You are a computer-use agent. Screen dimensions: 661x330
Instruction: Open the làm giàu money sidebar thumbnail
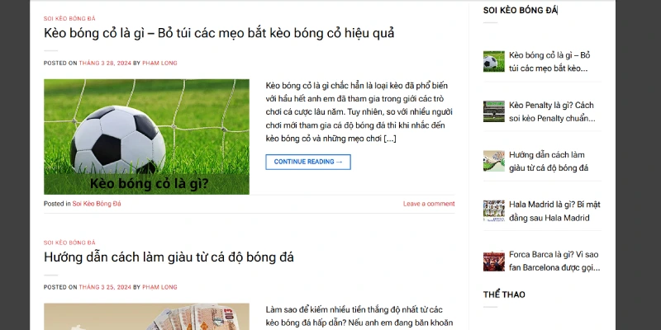click(493, 161)
